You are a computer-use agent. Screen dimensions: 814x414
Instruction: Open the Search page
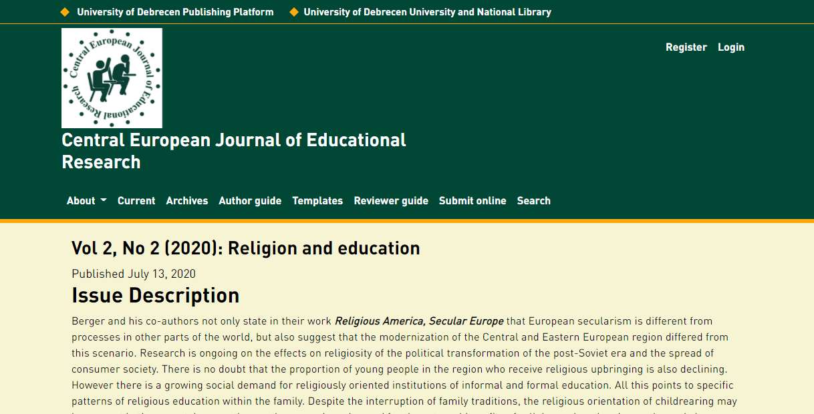pos(533,200)
